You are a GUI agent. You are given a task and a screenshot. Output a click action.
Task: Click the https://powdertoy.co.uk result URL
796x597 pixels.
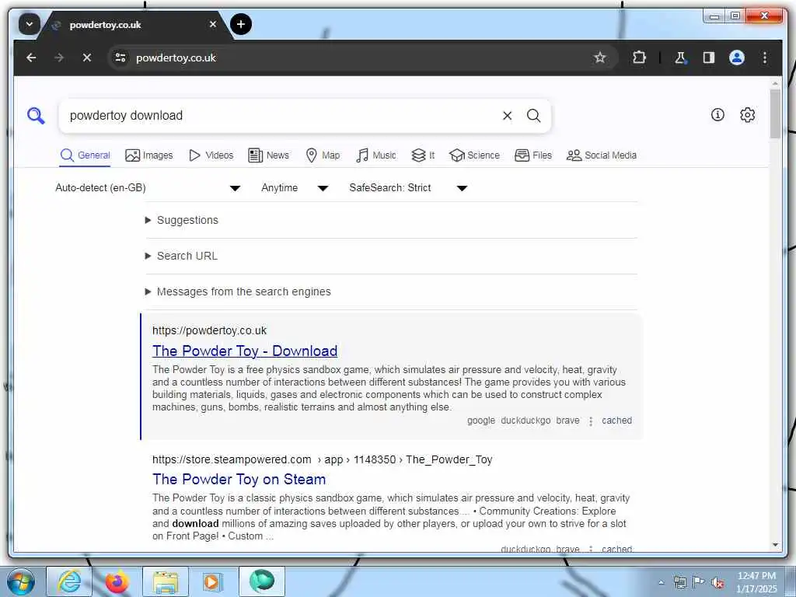[x=209, y=330]
